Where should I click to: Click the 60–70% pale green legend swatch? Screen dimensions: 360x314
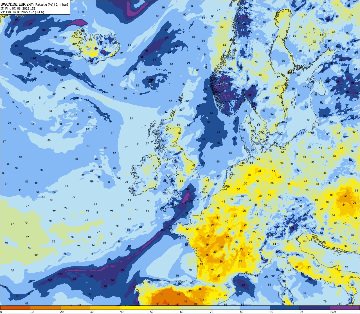point(195,308)
